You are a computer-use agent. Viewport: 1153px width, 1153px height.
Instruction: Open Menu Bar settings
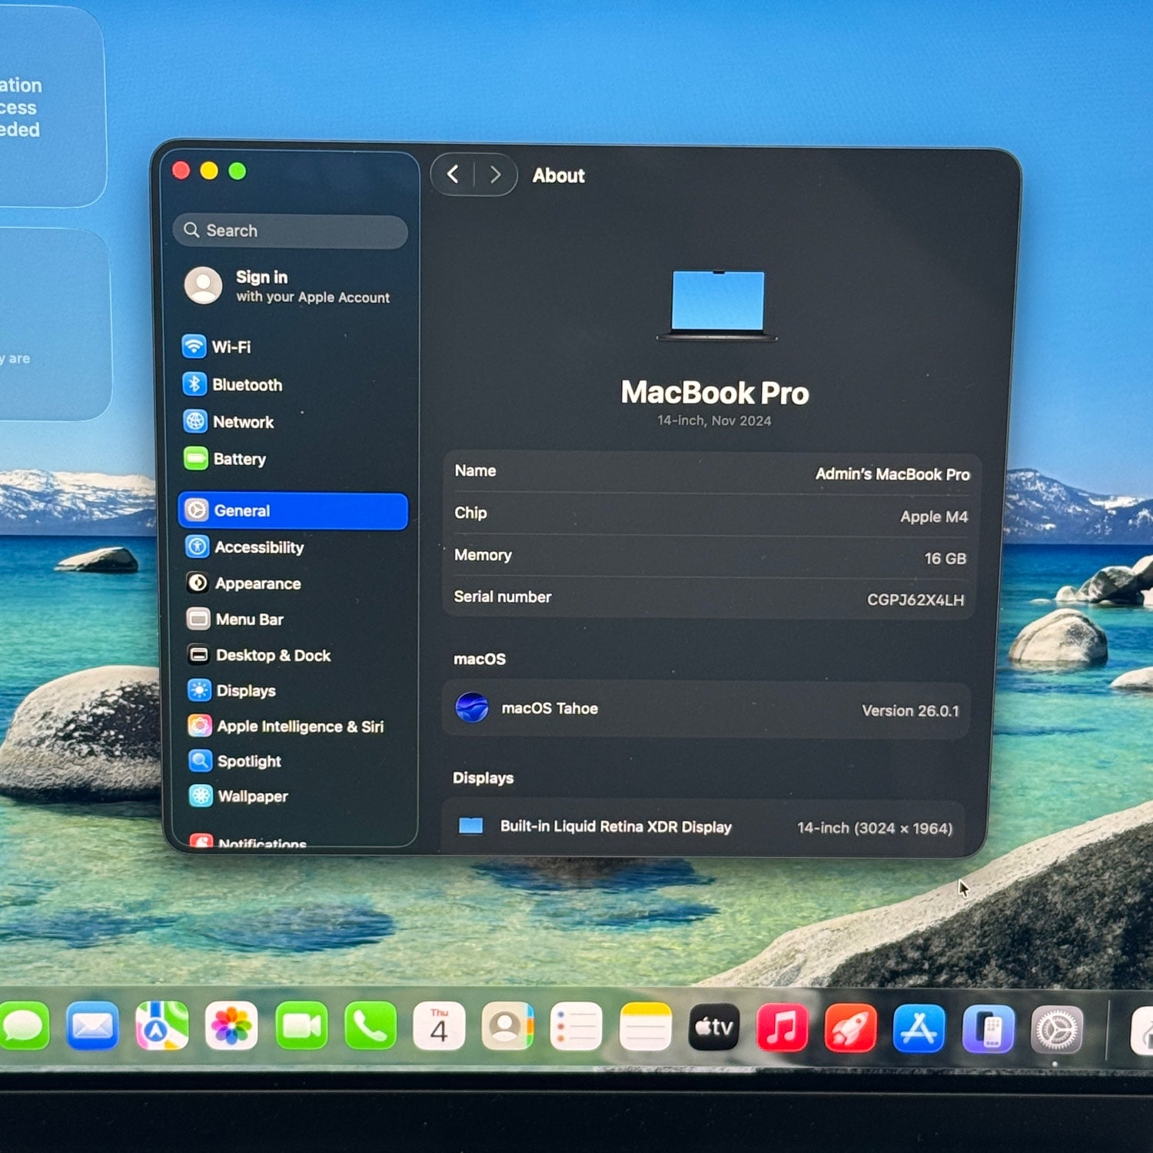pos(249,620)
